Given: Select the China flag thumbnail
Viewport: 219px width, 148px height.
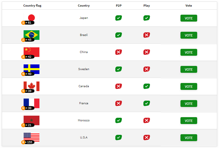Looking at the screenshot, I should point(31,52).
